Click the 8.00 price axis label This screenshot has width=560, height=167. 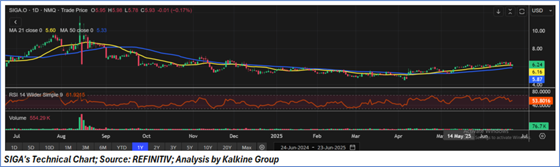[x=538, y=49]
